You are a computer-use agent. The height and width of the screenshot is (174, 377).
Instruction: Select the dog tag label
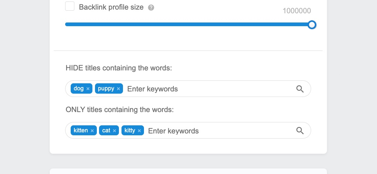[x=79, y=88]
